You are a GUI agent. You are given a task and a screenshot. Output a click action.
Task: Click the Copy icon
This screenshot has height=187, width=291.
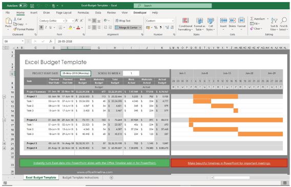[x=15, y=24]
